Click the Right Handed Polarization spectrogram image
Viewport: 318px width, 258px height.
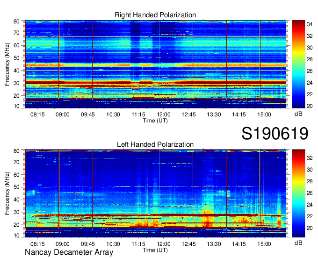155,64
